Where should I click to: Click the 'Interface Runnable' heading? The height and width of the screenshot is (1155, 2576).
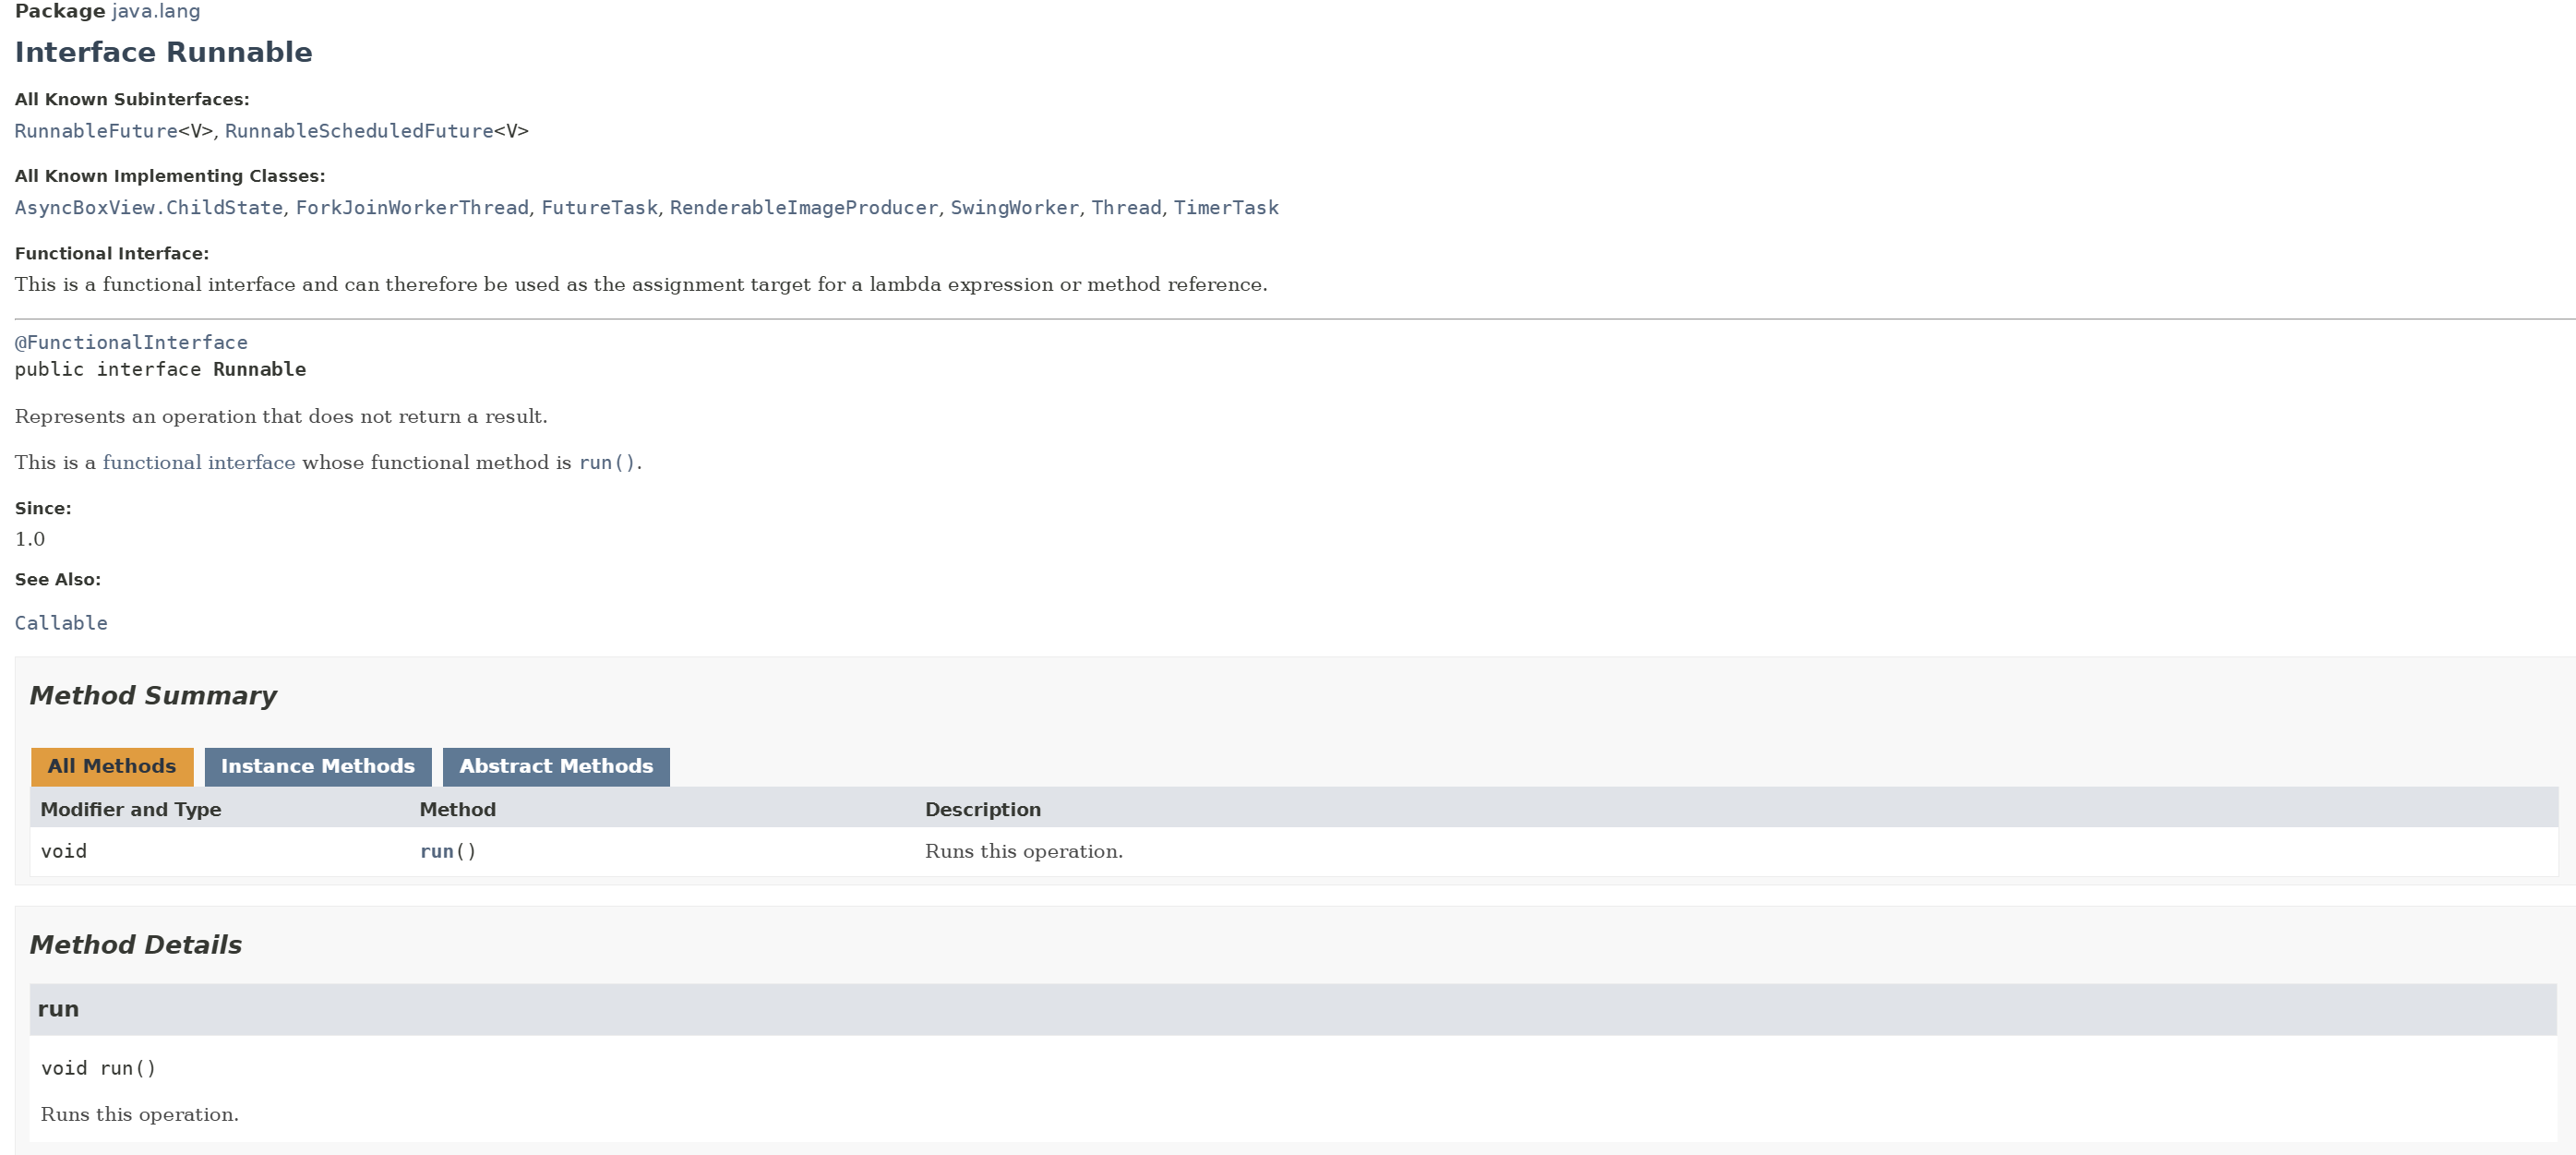[163, 52]
